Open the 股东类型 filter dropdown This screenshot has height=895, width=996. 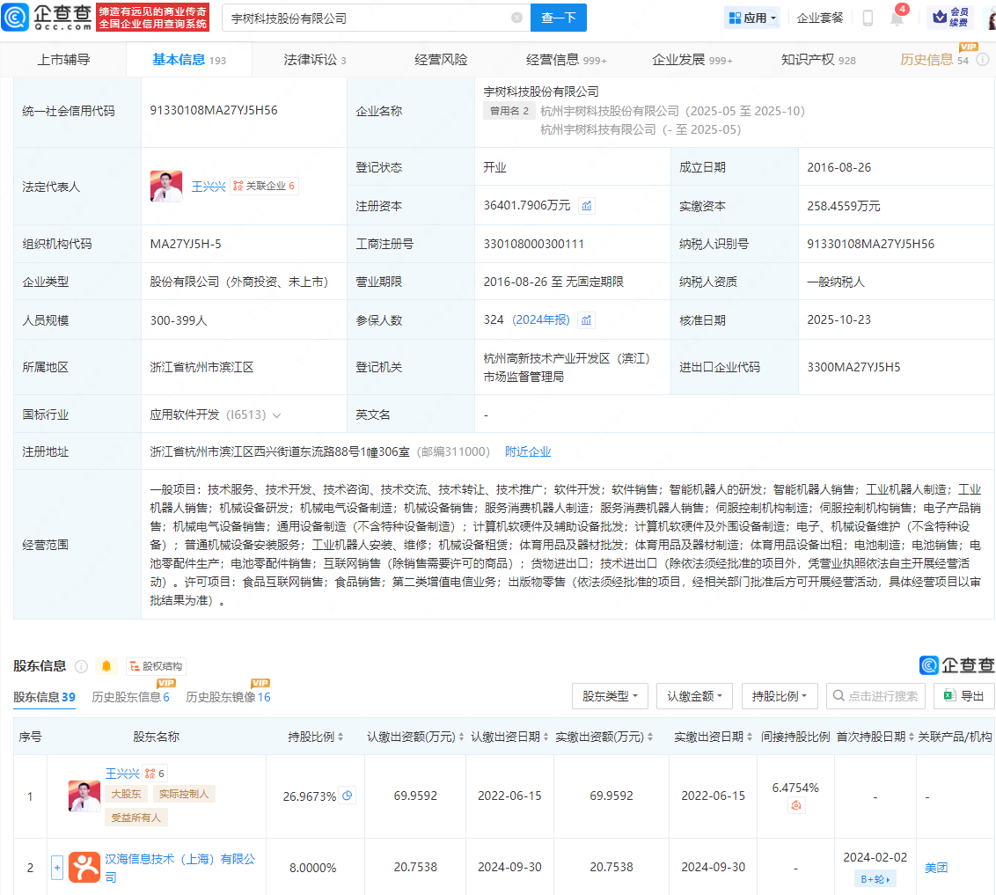610,696
